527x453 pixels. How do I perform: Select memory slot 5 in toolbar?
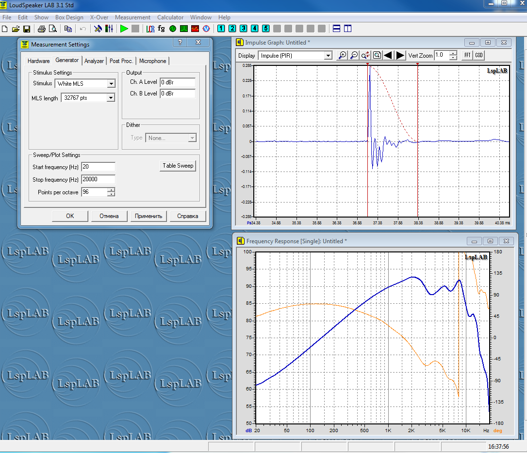click(x=266, y=29)
